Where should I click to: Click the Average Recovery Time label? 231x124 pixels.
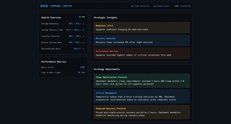[x=52, y=30]
